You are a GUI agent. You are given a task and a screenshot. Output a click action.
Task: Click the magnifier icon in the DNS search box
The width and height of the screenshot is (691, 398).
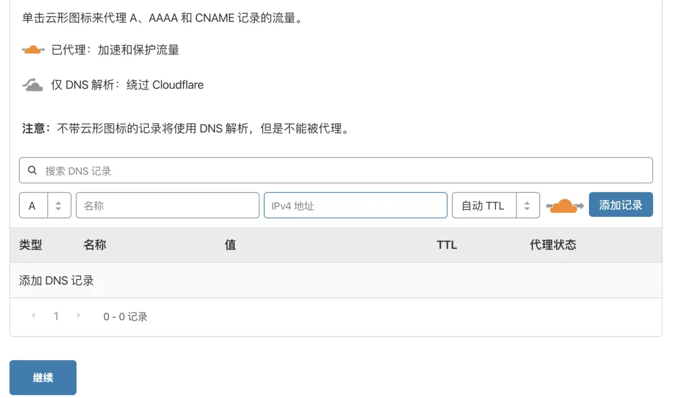pos(32,170)
